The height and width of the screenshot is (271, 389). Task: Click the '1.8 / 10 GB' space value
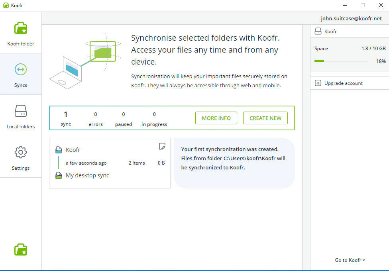pyautogui.click(x=373, y=49)
